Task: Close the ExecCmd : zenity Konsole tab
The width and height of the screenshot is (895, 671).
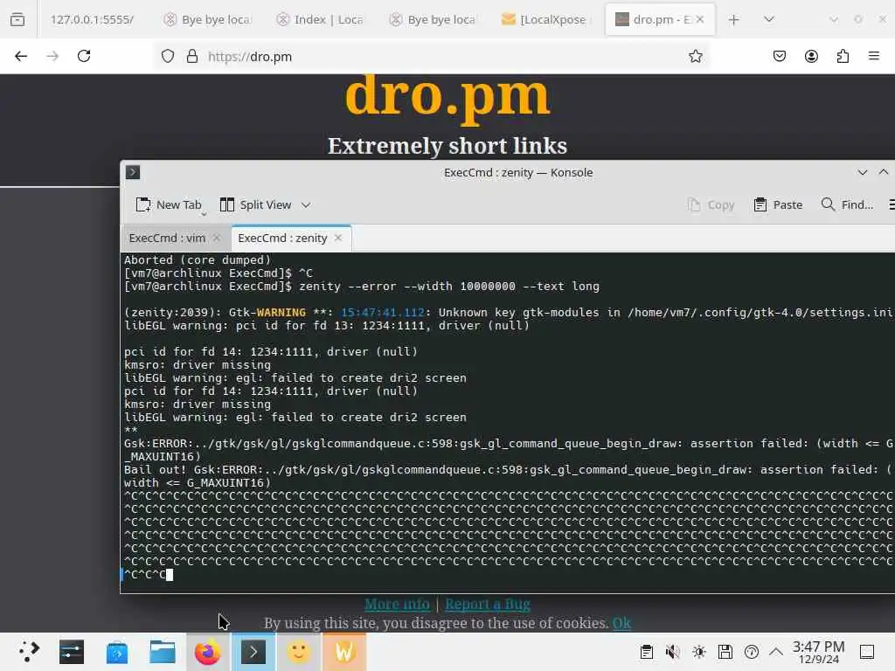Action: coord(338,238)
